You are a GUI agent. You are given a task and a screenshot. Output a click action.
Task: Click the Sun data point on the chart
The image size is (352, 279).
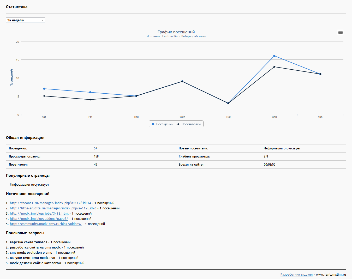[320, 74]
